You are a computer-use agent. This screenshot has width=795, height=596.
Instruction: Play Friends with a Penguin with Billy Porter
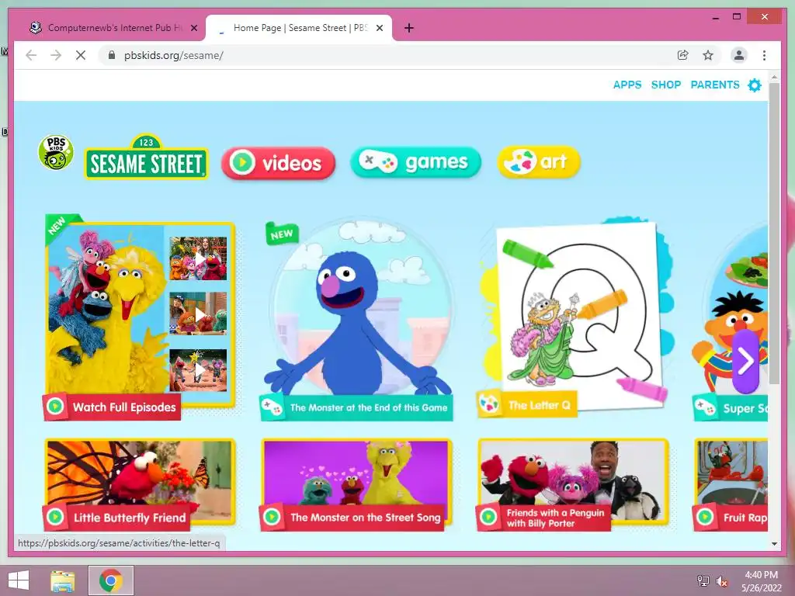[573, 484]
